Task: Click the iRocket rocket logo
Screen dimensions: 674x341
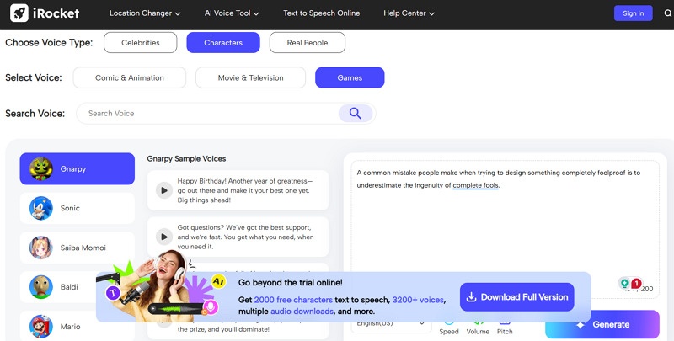Action: pyautogui.click(x=19, y=13)
